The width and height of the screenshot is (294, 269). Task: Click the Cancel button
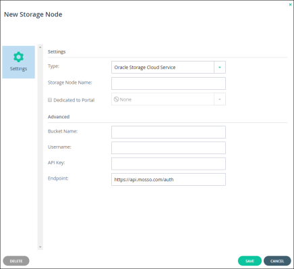point(277,261)
